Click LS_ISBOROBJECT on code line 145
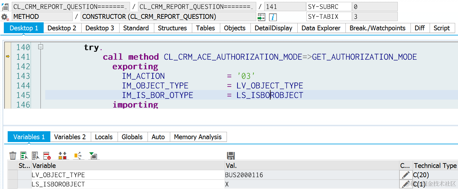The image size is (458, 189). (x=270, y=95)
